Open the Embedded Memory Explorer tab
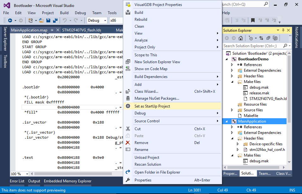 tap(68, 181)
